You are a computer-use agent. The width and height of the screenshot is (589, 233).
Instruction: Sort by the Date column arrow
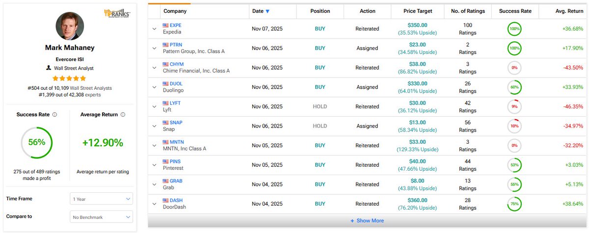(268, 11)
